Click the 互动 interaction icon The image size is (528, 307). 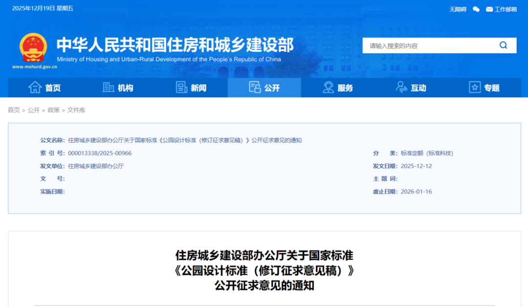click(x=402, y=87)
